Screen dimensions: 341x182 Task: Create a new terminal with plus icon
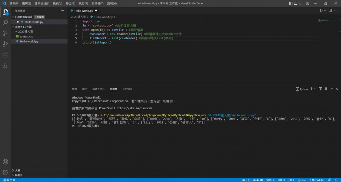coord(311,89)
